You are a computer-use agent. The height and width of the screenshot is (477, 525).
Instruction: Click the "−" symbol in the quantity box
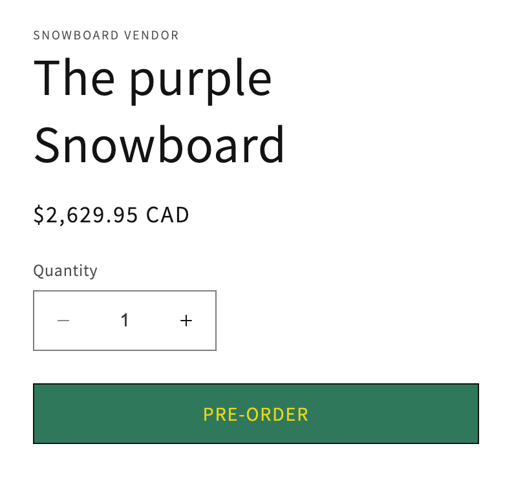point(63,321)
